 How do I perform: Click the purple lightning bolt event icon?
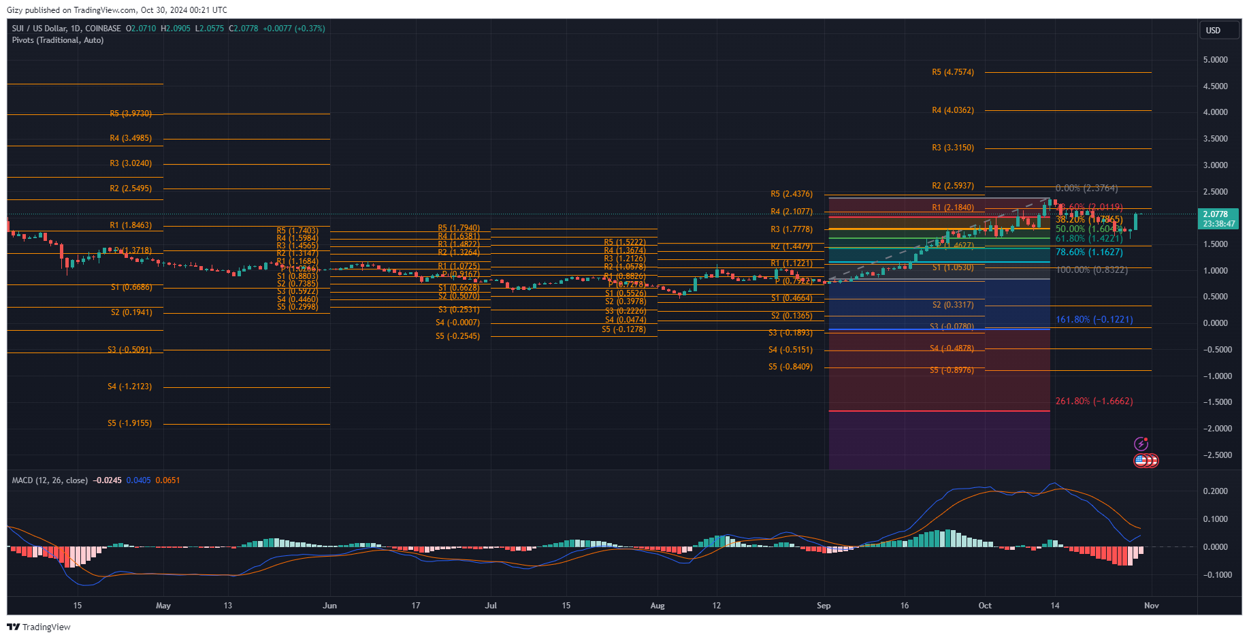[1141, 444]
